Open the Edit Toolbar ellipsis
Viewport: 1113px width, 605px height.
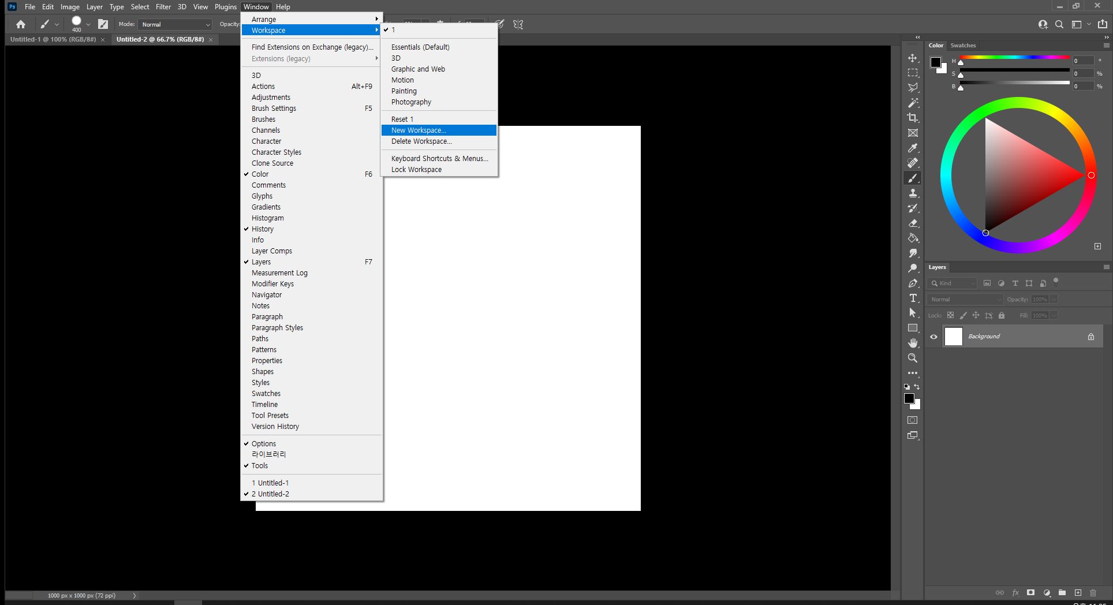click(913, 373)
